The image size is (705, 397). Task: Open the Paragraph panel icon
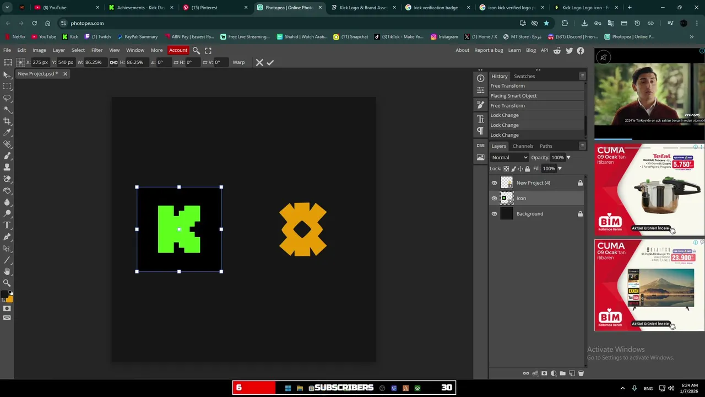(x=480, y=131)
